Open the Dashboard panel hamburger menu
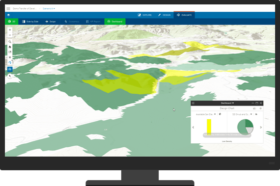The height and width of the screenshot is (186, 280). click(x=193, y=103)
